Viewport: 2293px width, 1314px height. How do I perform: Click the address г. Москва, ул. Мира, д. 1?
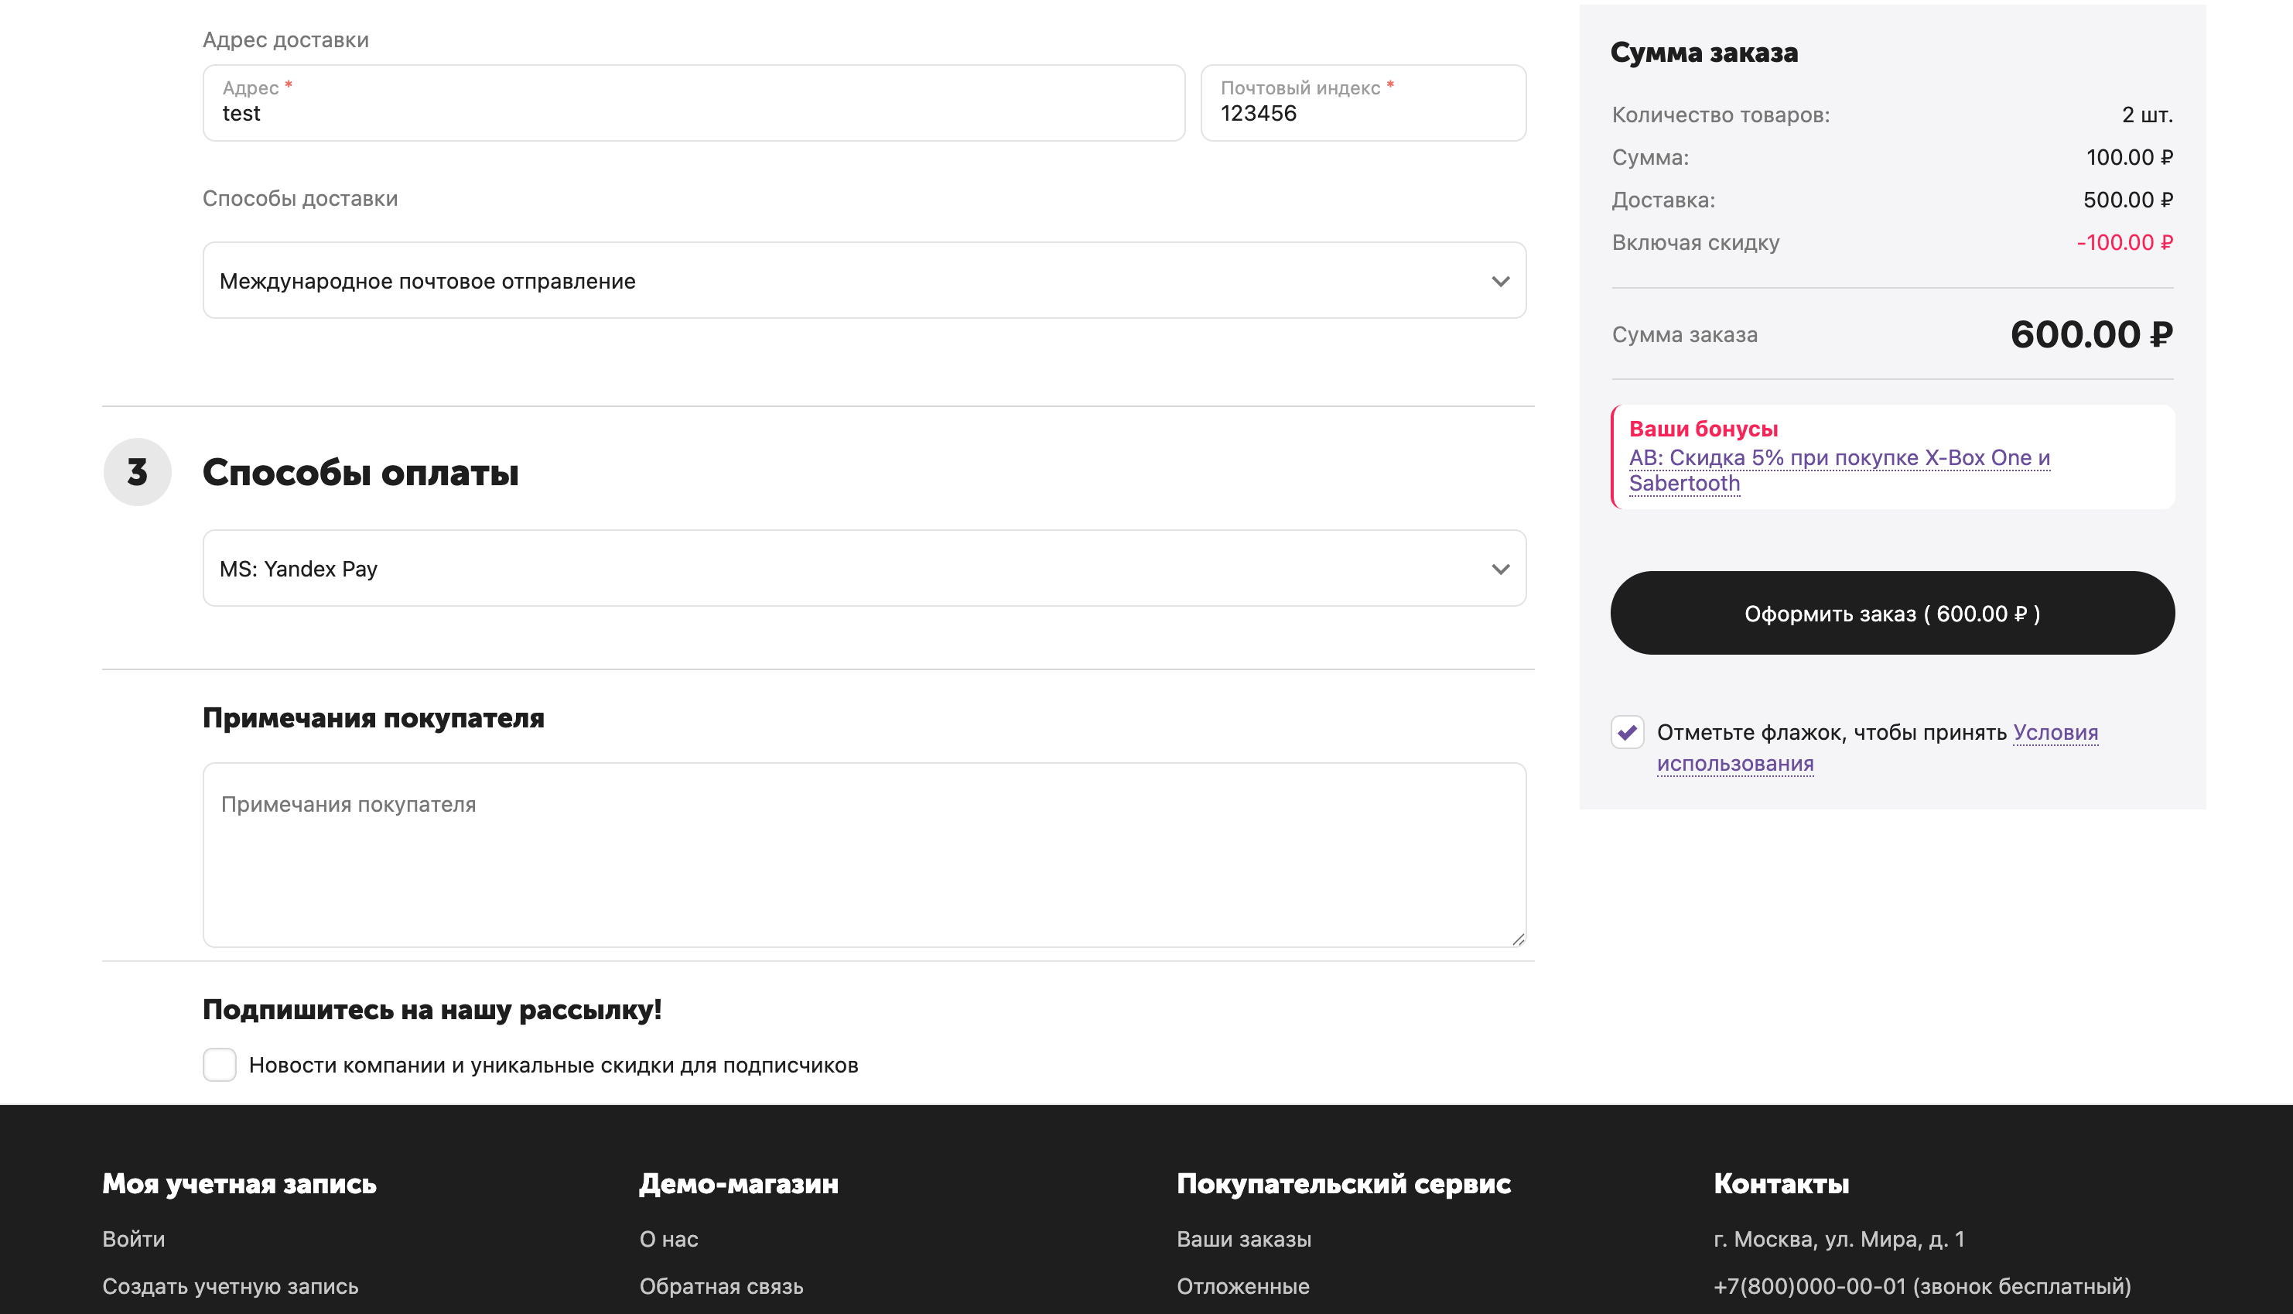(1839, 1239)
